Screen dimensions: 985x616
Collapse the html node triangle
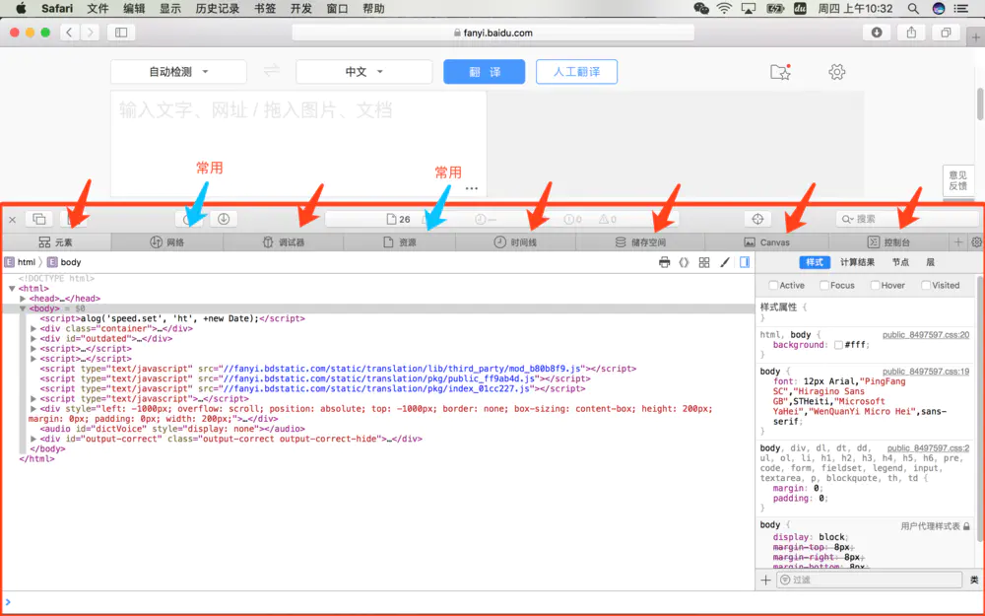tap(12, 289)
